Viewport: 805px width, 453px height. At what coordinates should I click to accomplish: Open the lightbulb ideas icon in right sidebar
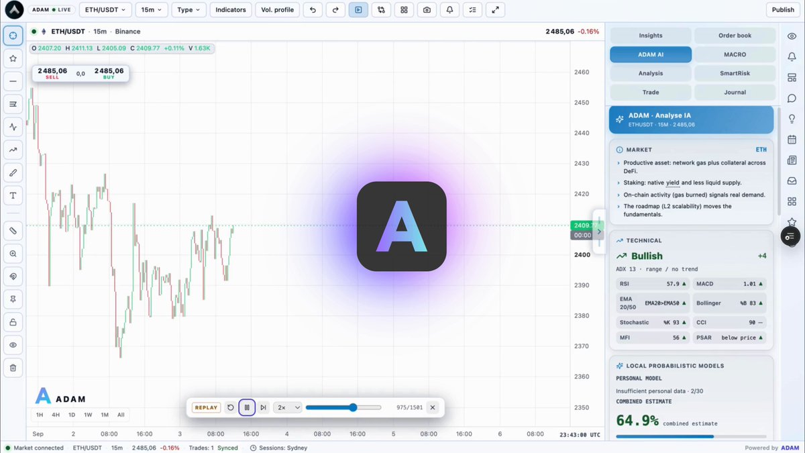[792, 119]
